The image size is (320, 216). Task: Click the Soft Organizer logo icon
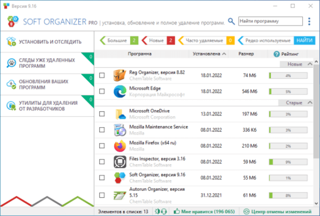(13, 21)
